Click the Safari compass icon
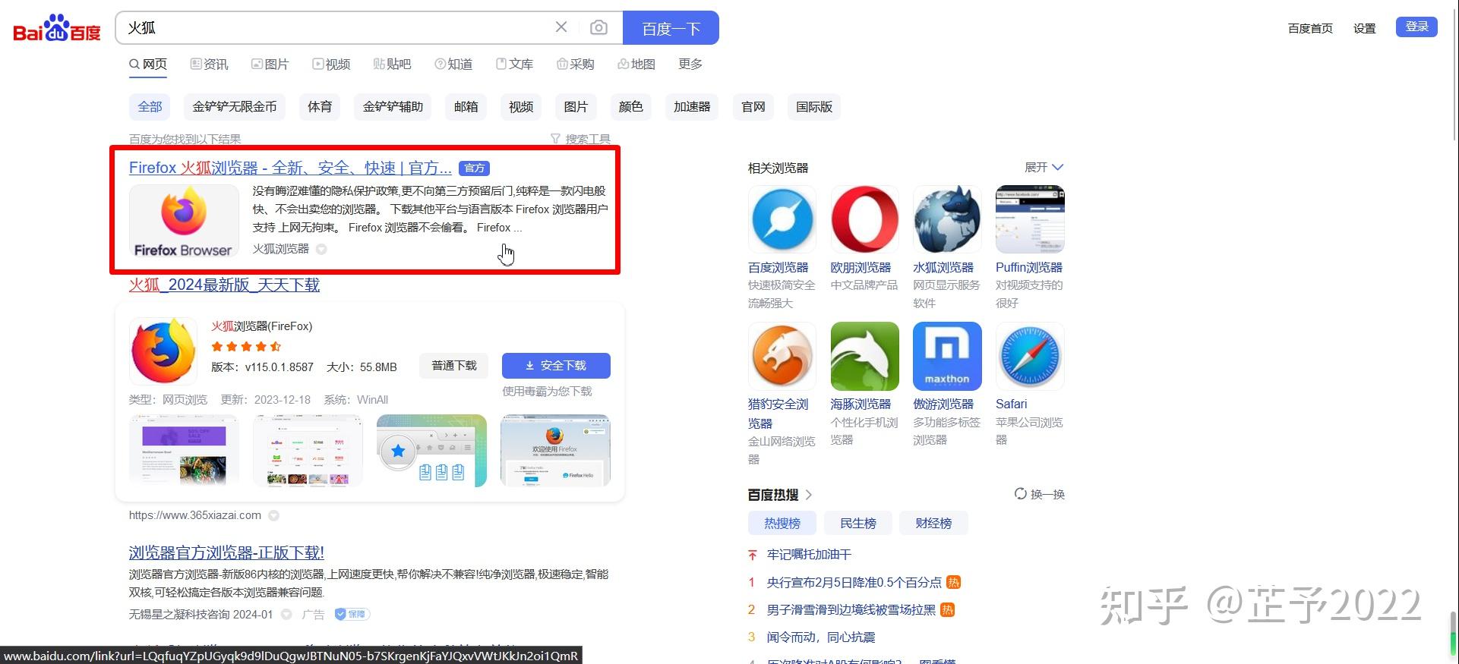The height and width of the screenshot is (664, 1459). (x=1030, y=356)
